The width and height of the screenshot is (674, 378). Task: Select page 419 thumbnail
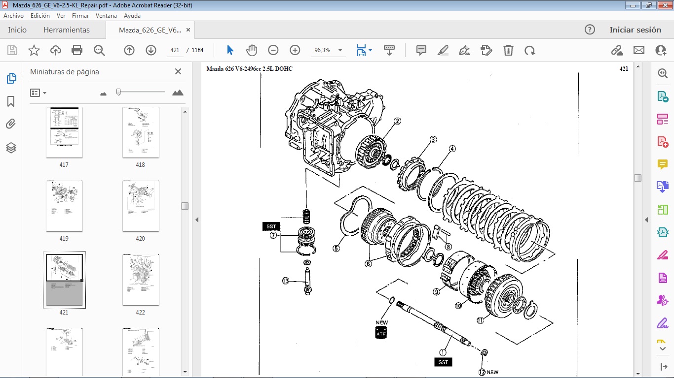pyautogui.click(x=64, y=206)
